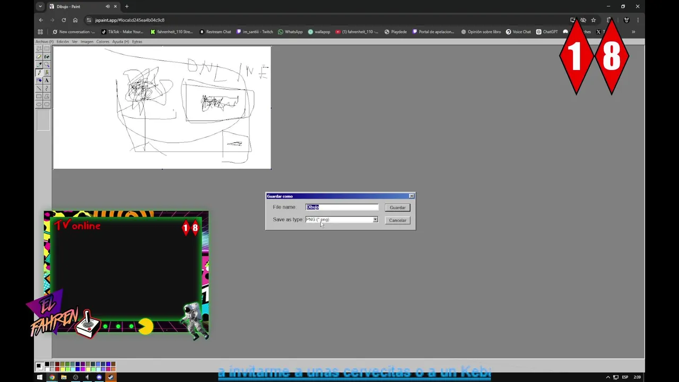Select the black palette color
Viewport: 679px width, 382px height.
pyautogui.click(x=47, y=364)
